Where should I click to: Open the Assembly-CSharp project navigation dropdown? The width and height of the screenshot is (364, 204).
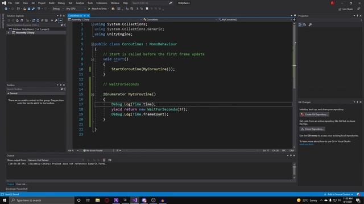tap(105, 20)
